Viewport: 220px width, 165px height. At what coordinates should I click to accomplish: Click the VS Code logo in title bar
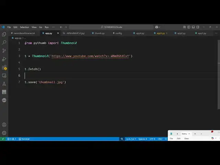tap(3, 27)
